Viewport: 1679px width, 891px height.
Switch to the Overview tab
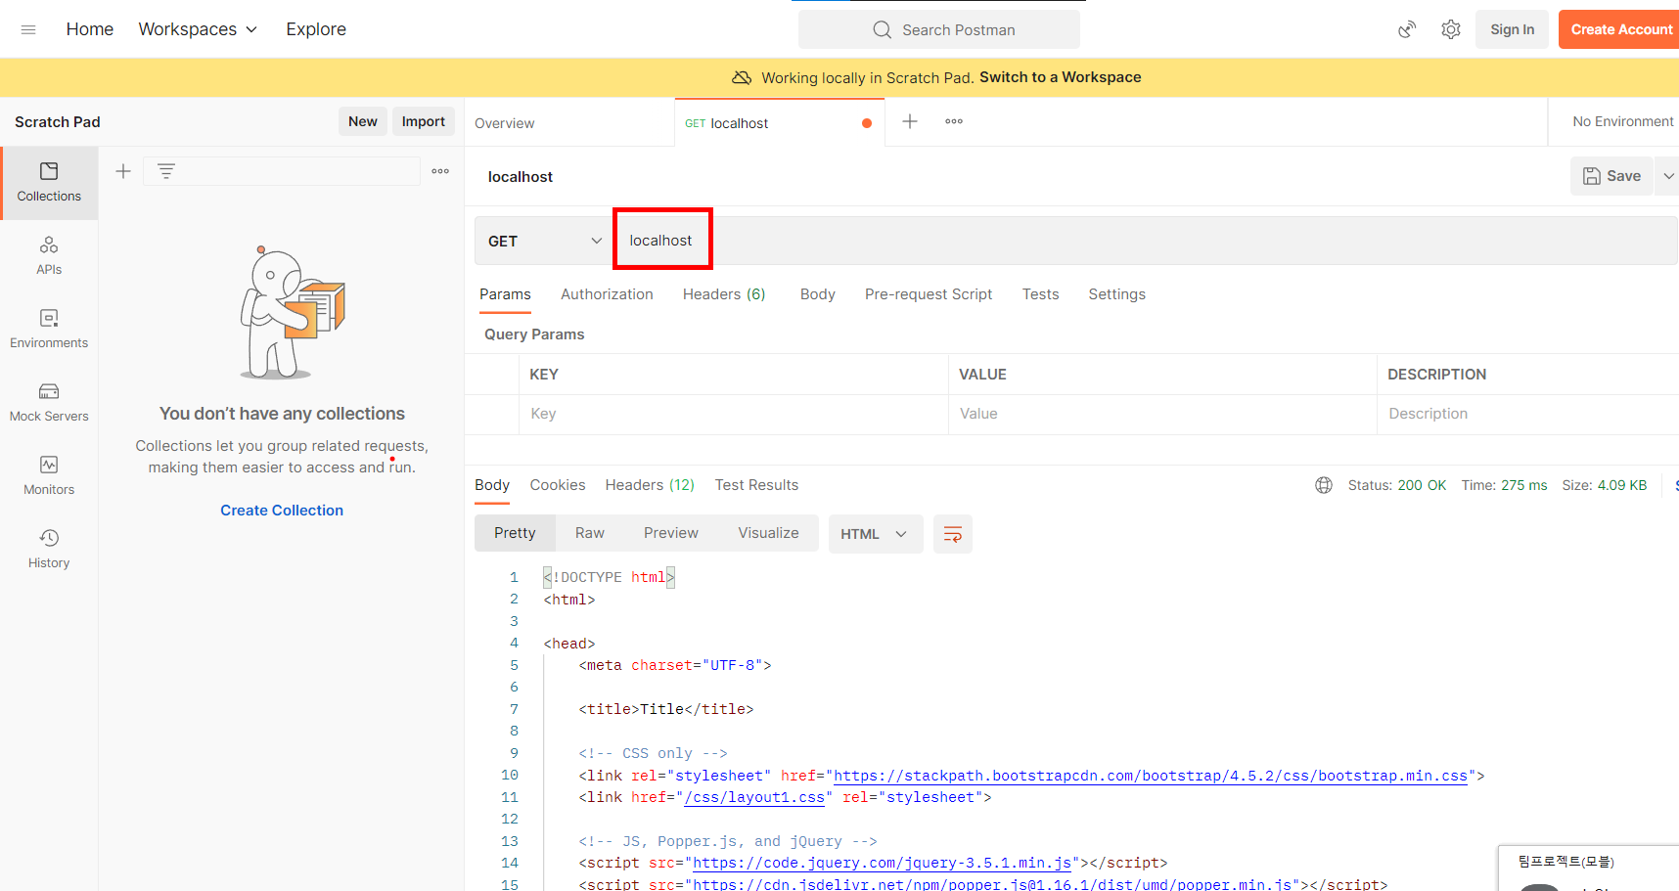(x=505, y=123)
